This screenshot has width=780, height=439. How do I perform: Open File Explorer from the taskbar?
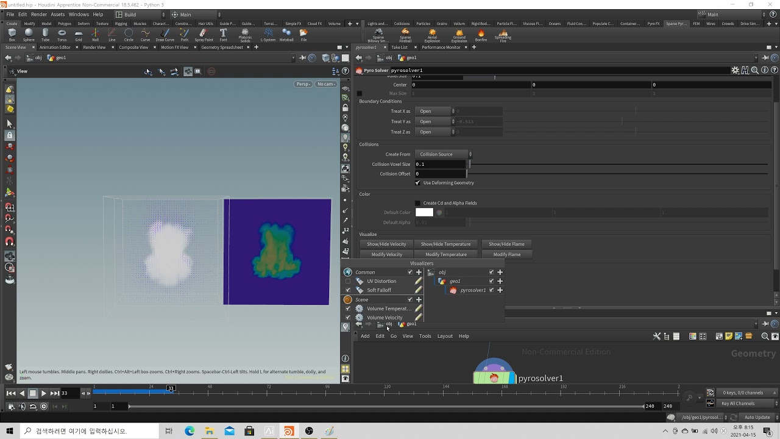pos(209,431)
